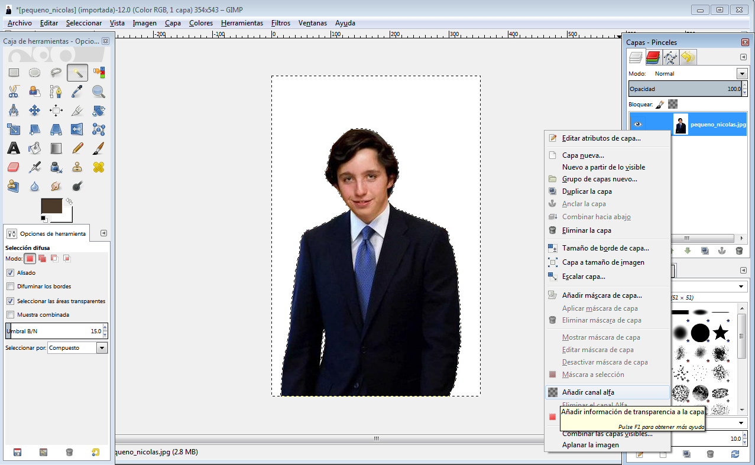Select the Zoom magnifier tool
The height and width of the screenshot is (465, 755).
click(x=99, y=92)
